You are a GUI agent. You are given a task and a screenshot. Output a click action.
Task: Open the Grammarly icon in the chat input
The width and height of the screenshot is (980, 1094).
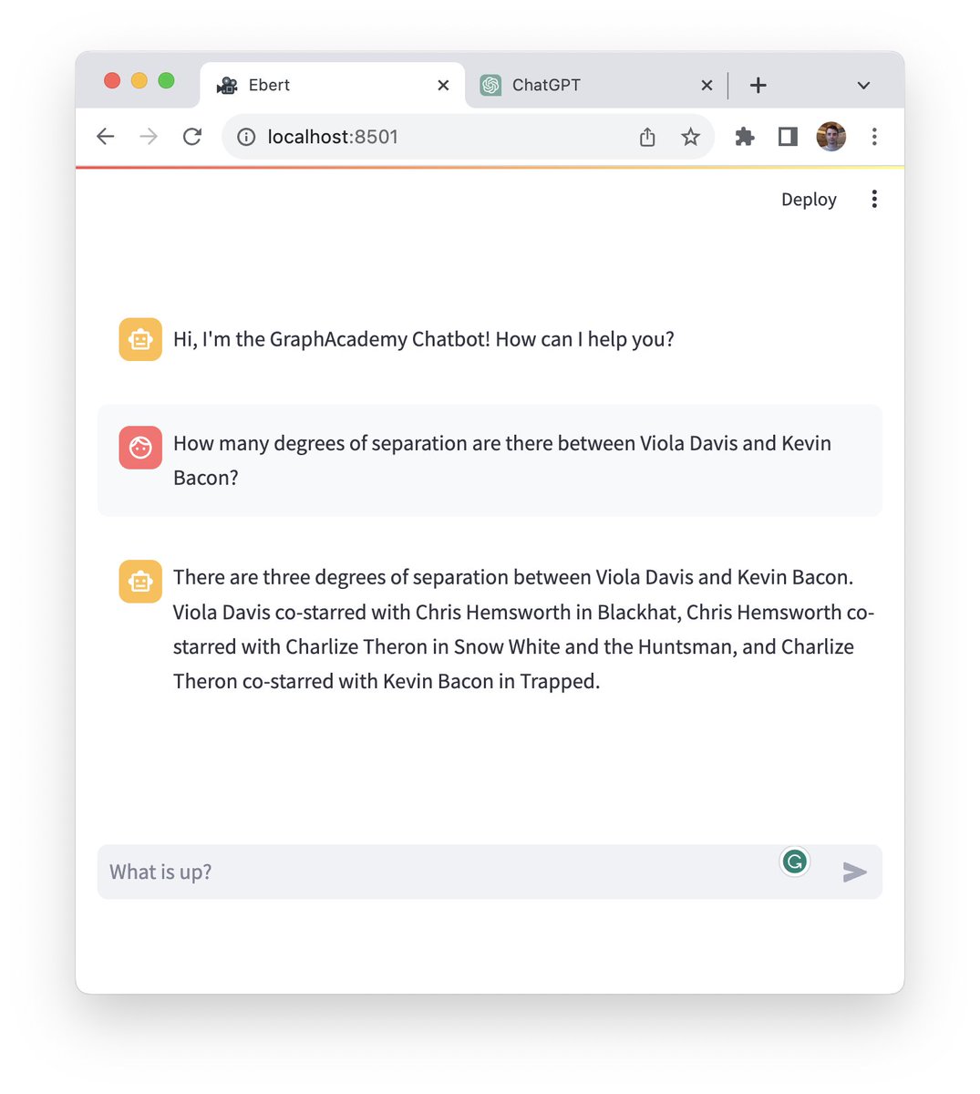click(x=794, y=862)
